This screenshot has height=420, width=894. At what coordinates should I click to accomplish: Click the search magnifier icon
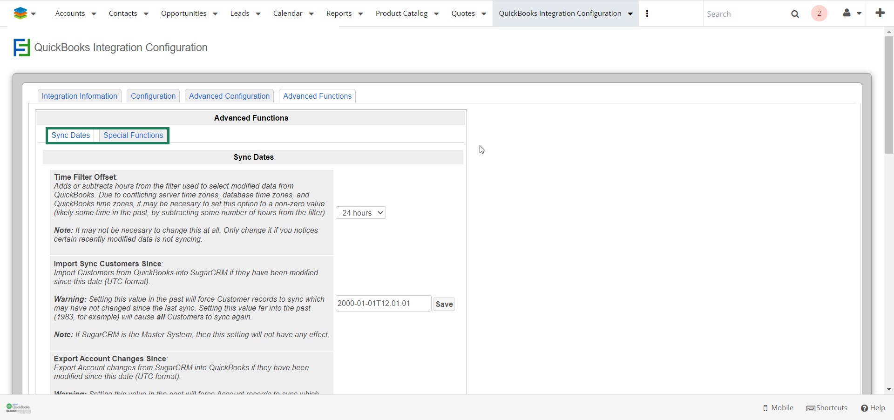click(795, 14)
